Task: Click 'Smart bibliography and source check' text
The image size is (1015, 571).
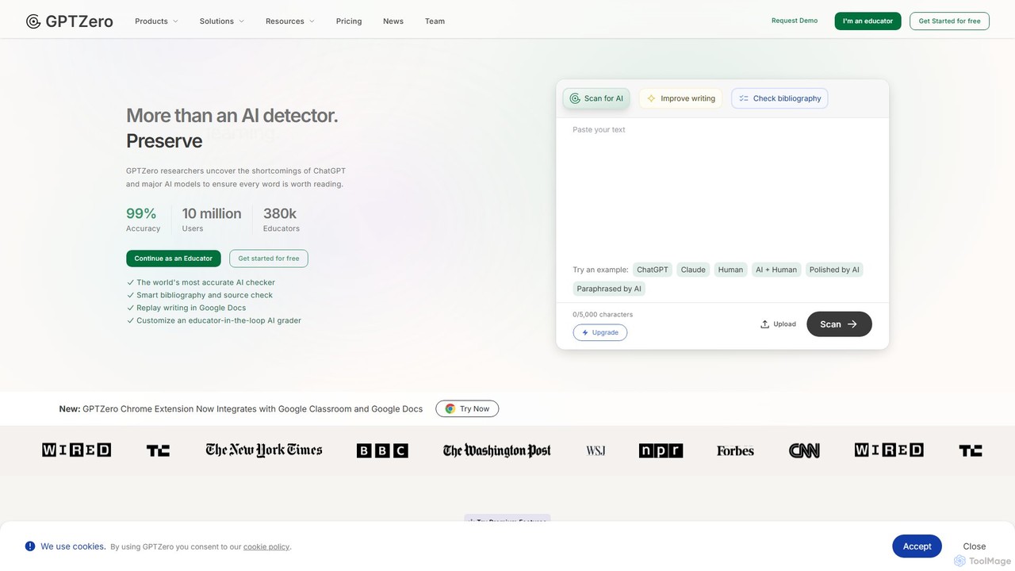Action: pos(205,295)
